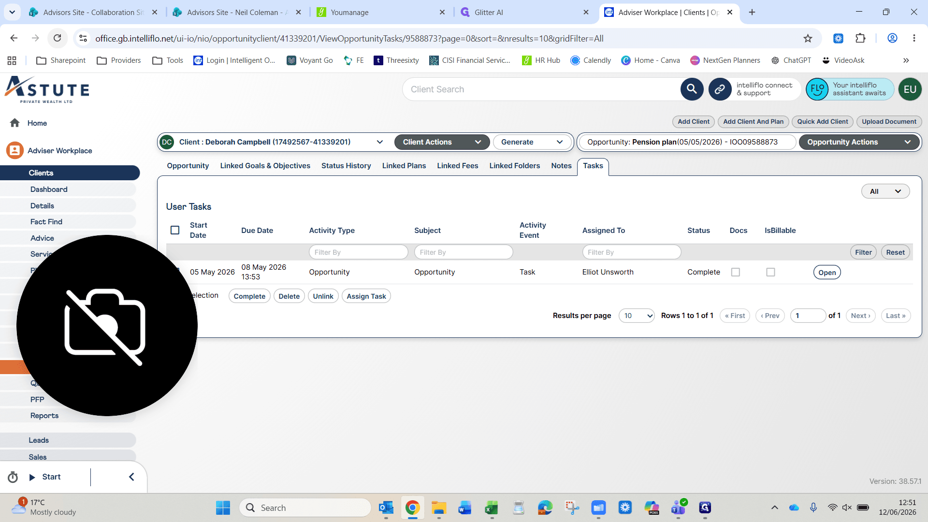Open Word from the taskbar
Screen dimensions: 928x522
465,507
